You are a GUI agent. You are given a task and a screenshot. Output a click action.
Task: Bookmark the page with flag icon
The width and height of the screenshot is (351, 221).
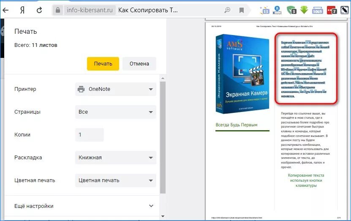tap(242, 10)
